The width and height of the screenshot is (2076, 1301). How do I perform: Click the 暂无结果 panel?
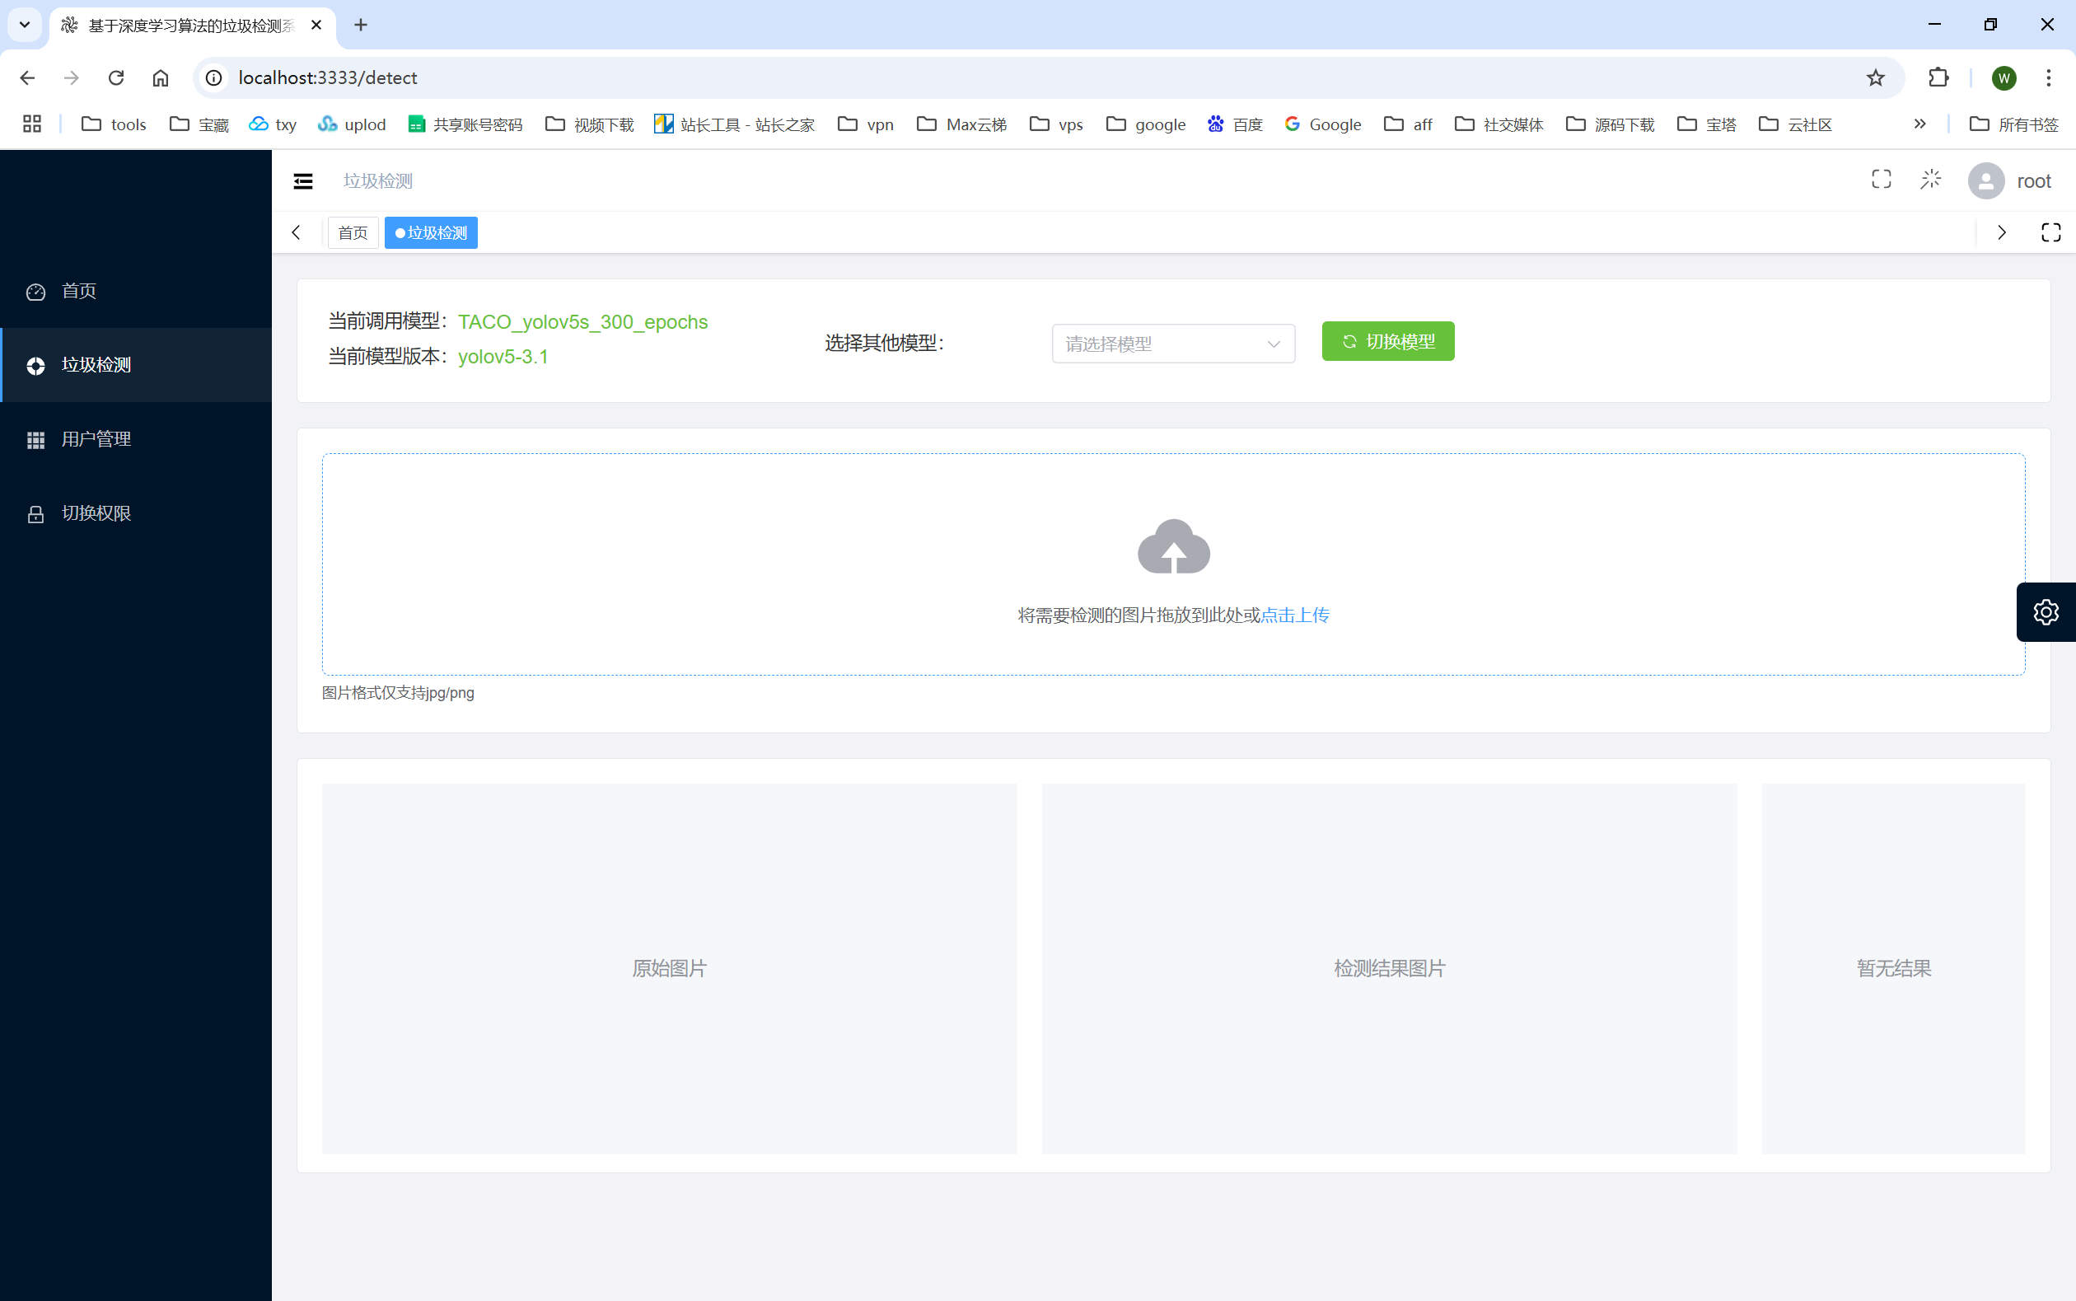tap(1894, 968)
